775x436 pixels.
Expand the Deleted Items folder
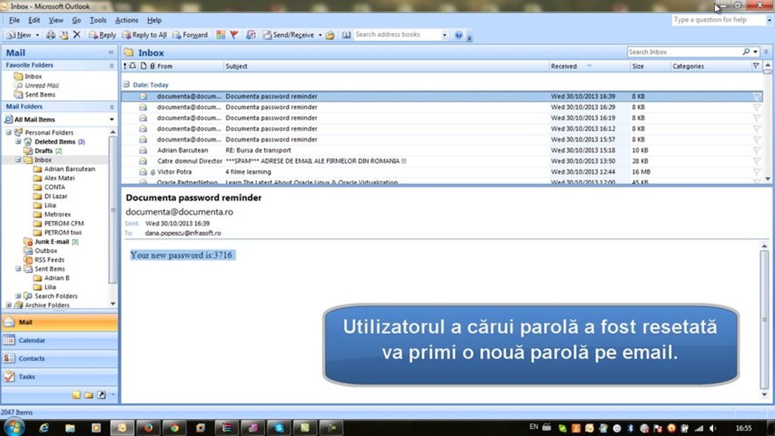[18, 142]
